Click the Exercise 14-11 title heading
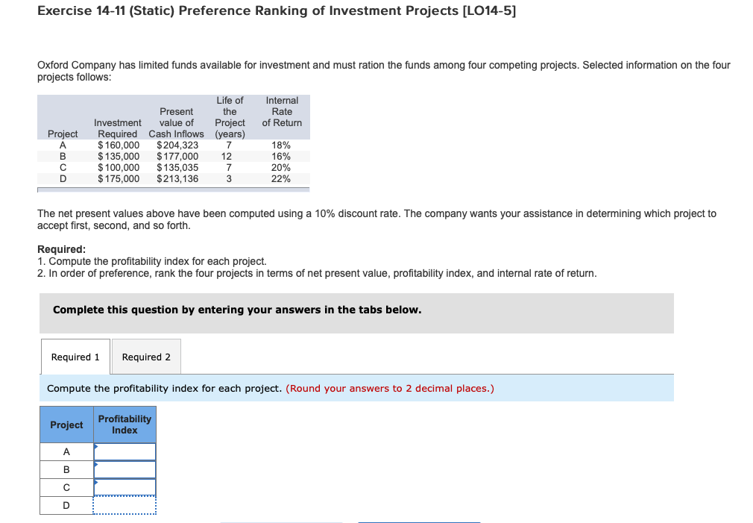Screen dimensions: 753x523 click(276, 10)
